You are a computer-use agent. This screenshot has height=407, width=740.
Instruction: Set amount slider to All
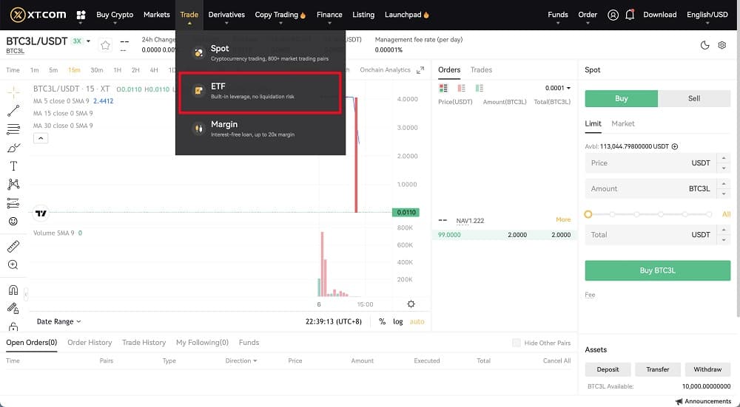click(x=727, y=214)
